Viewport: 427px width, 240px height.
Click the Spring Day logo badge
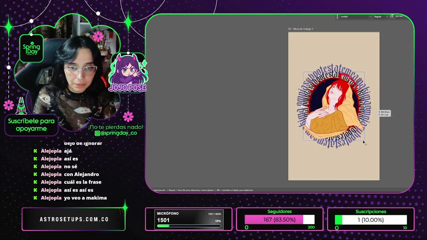tap(31, 49)
